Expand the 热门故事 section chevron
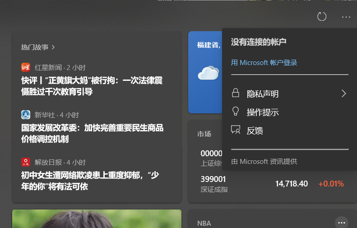 click(53, 47)
